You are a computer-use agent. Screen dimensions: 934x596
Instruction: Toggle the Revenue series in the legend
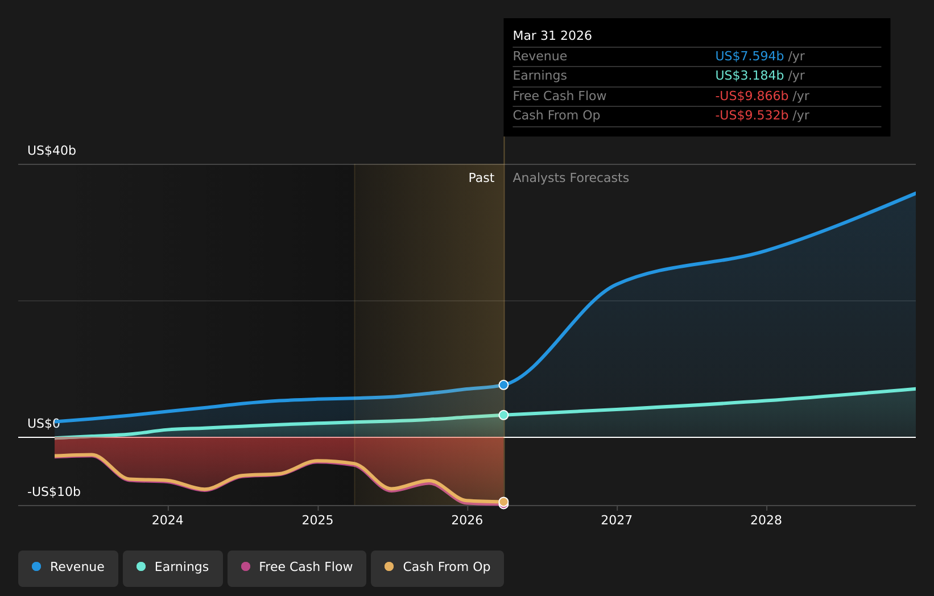tap(68, 568)
